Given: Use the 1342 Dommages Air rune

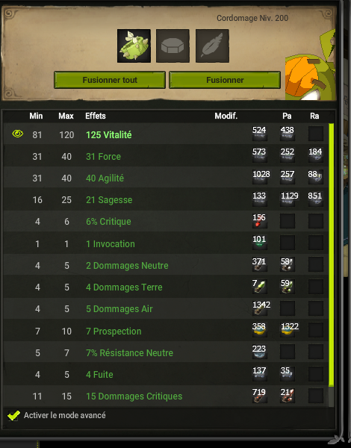Looking at the screenshot, I should (x=260, y=308).
